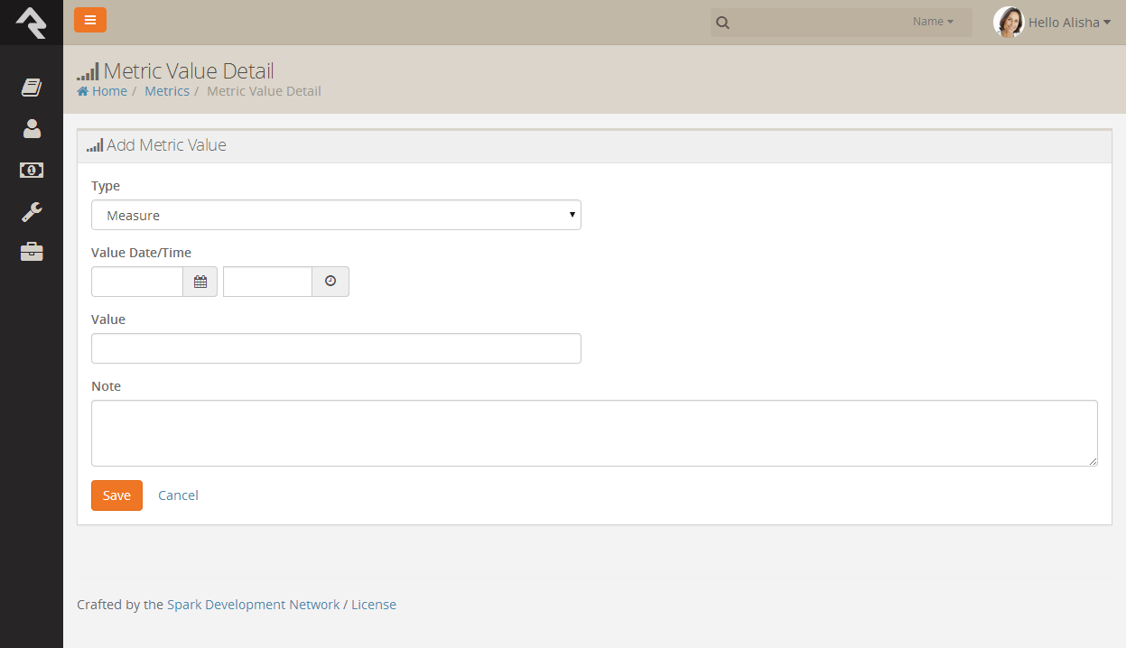Viewport: 1126px width, 648px height.
Task: Click Alisha's profile avatar
Action: point(1009,23)
